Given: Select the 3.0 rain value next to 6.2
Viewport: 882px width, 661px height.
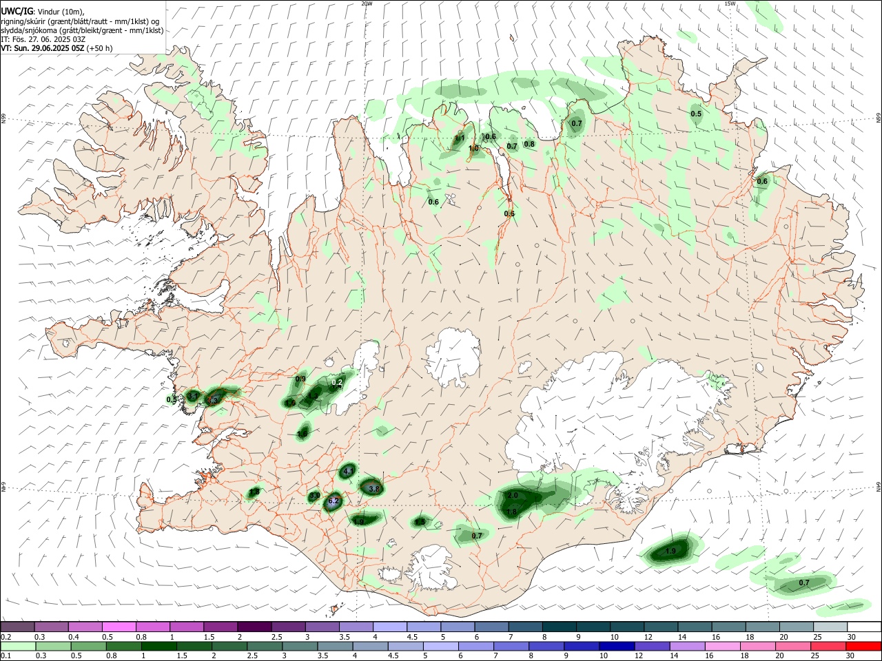Looking at the screenshot, I should 314,495.
